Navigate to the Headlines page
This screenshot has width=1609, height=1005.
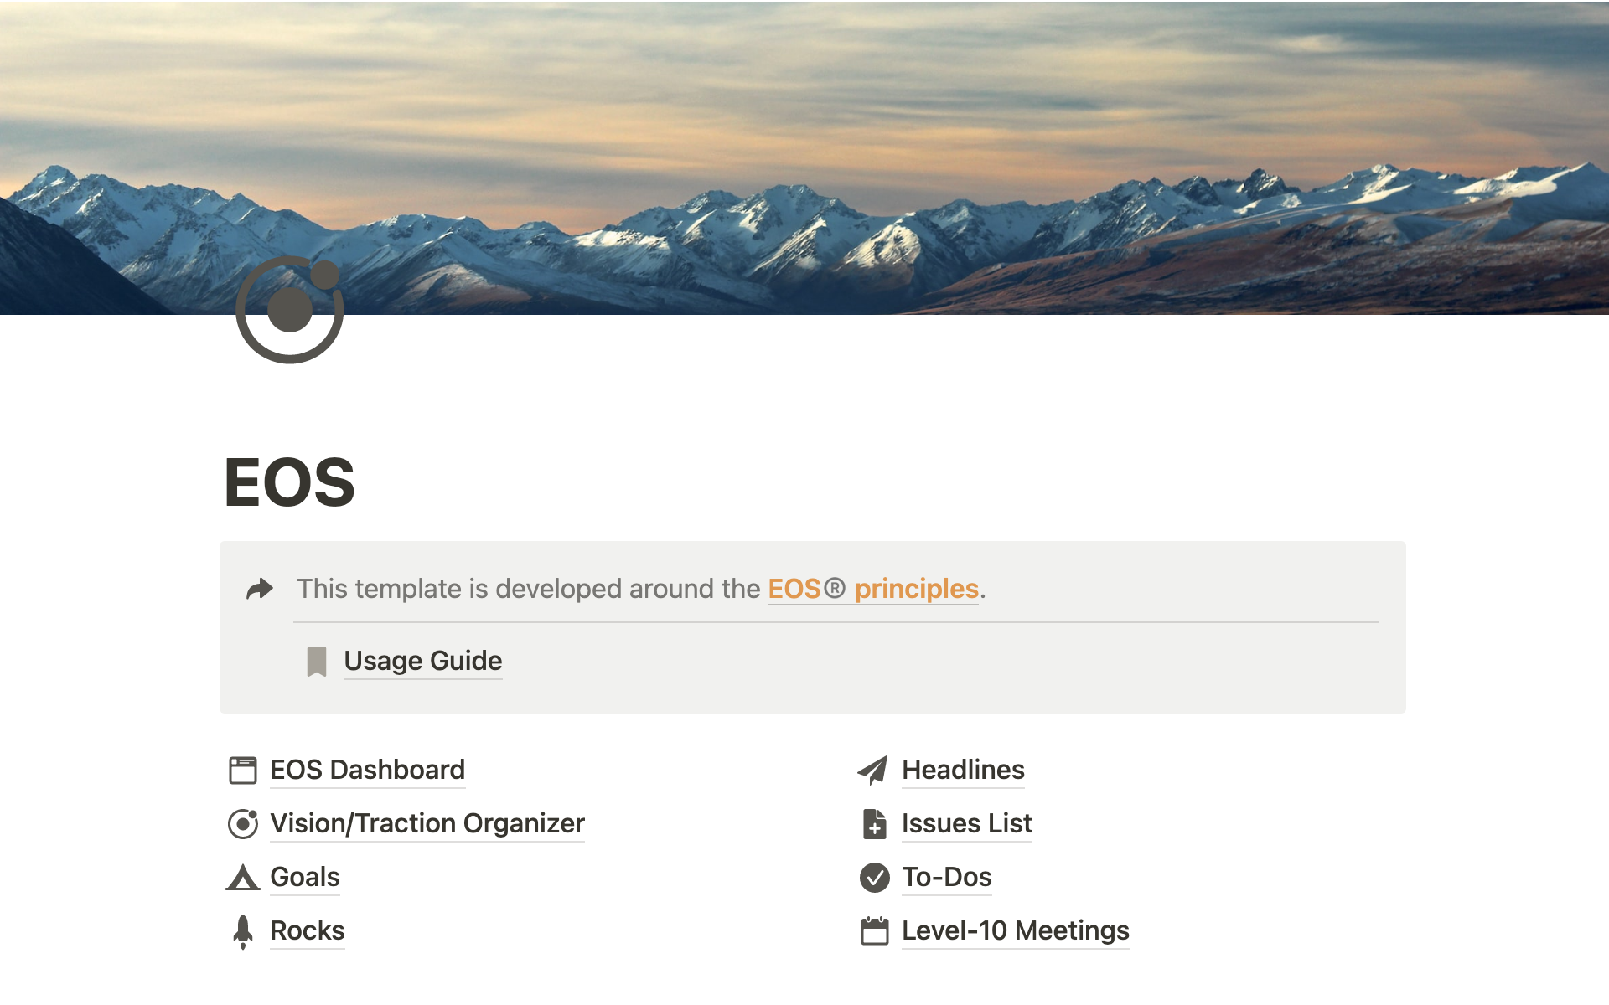tap(963, 770)
